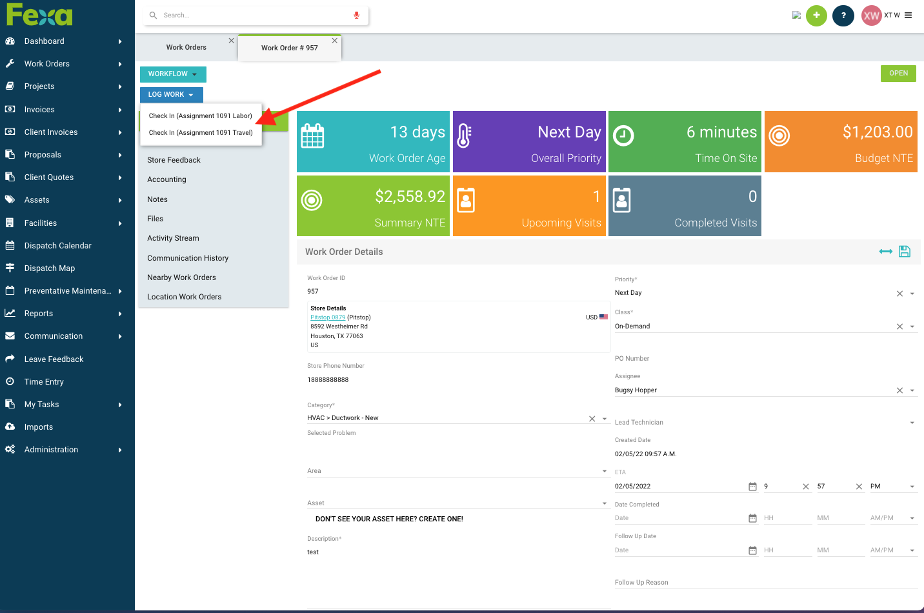This screenshot has width=924, height=613.
Task: Click the microphone icon in search bar
Action: (x=356, y=15)
